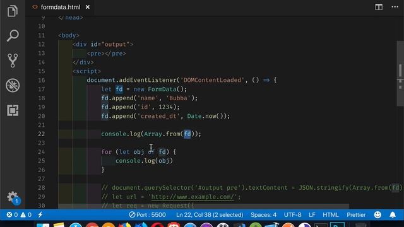Select the formdata.html tab
Image resolution: width=404 pixels, height=227 pixels.
point(61,7)
